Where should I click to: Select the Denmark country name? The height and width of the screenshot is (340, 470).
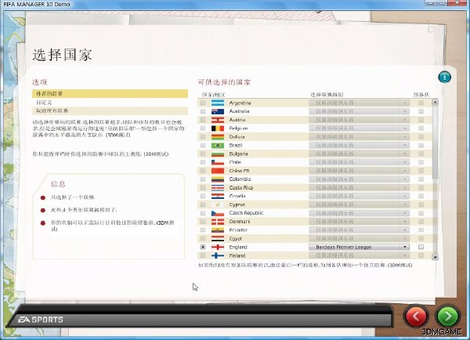point(240,222)
